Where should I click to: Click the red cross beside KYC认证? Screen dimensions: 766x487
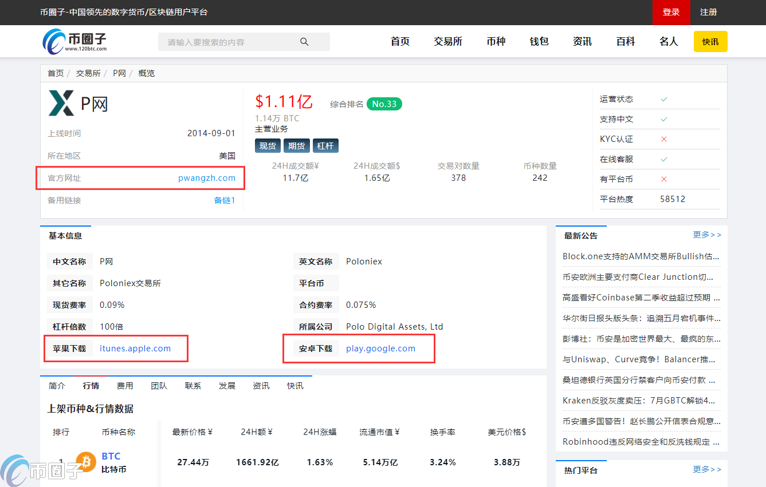[x=664, y=139]
